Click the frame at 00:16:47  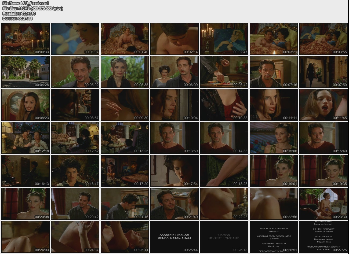pyautogui.click(x=75, y=171)
